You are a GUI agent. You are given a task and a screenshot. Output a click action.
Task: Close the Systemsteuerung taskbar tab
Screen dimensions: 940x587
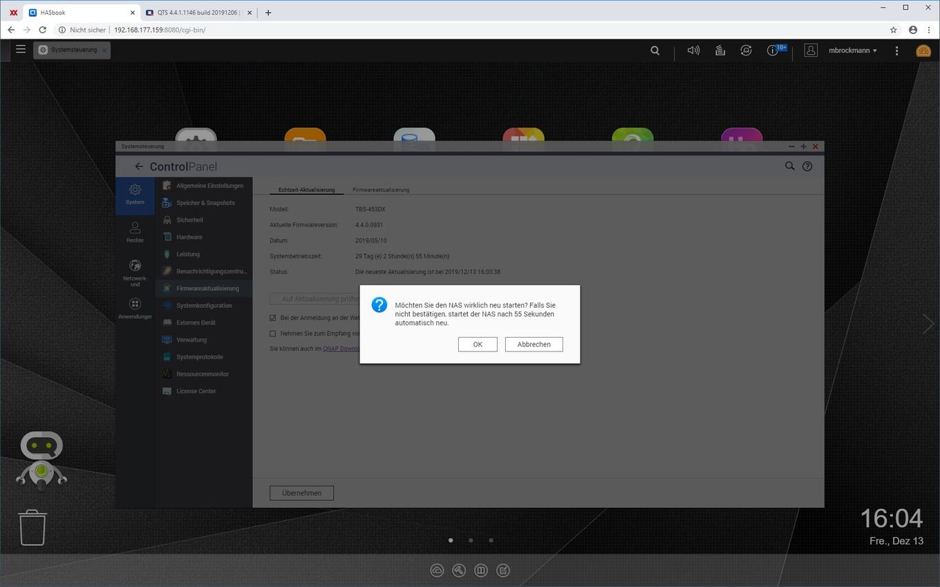[104, 50]
